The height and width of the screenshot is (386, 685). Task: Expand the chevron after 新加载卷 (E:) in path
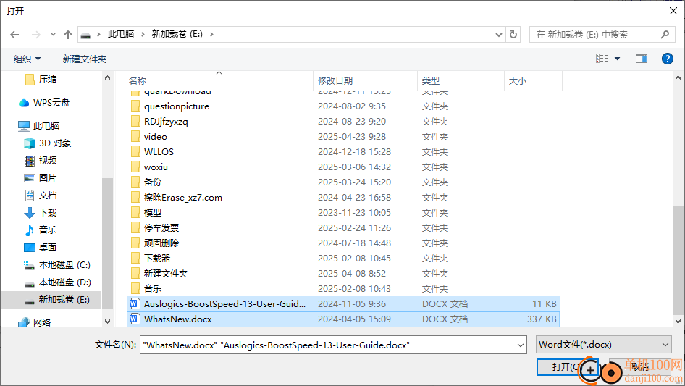point(211,34)
